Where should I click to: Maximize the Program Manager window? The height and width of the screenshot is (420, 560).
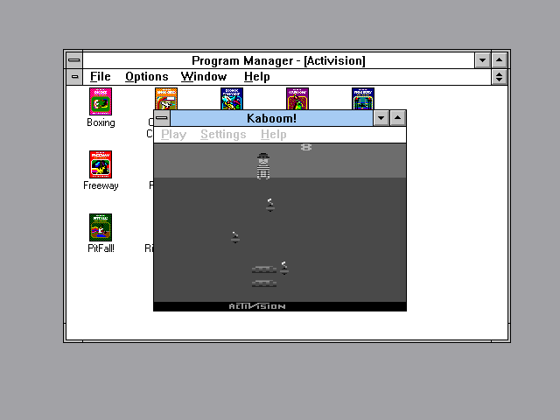[x=500, y=60]
